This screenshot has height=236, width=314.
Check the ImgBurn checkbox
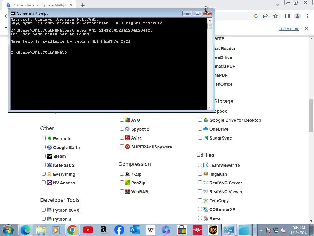click(x=200, y=174)
